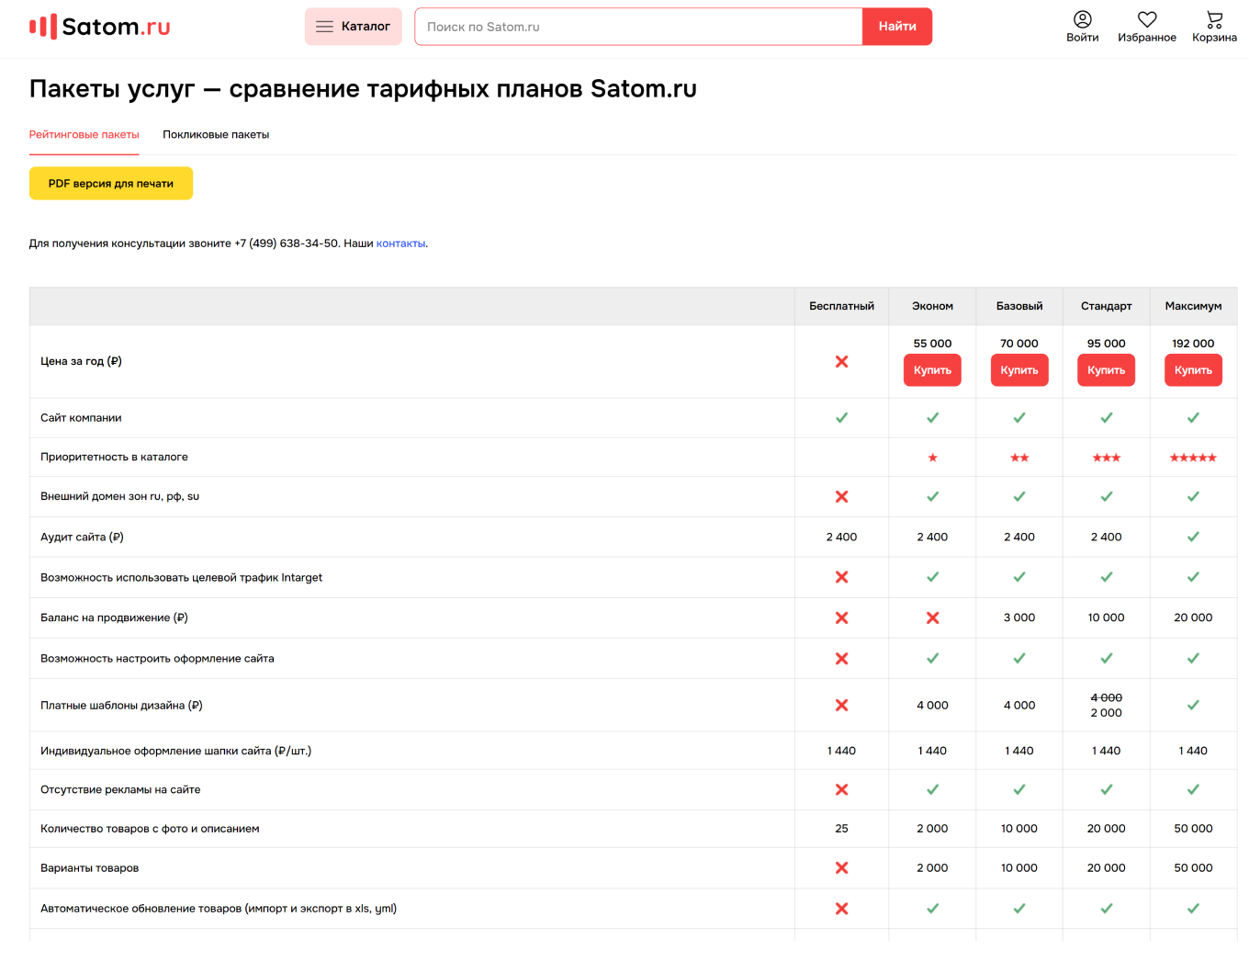The image size is (1249, 962).
Task: Click the Эконом column header
Action: (932, 307)
